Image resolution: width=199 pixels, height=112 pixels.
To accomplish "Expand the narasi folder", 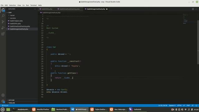I will point(12,15).
